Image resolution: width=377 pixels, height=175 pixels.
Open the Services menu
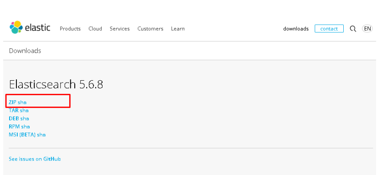tap(120, 29)
